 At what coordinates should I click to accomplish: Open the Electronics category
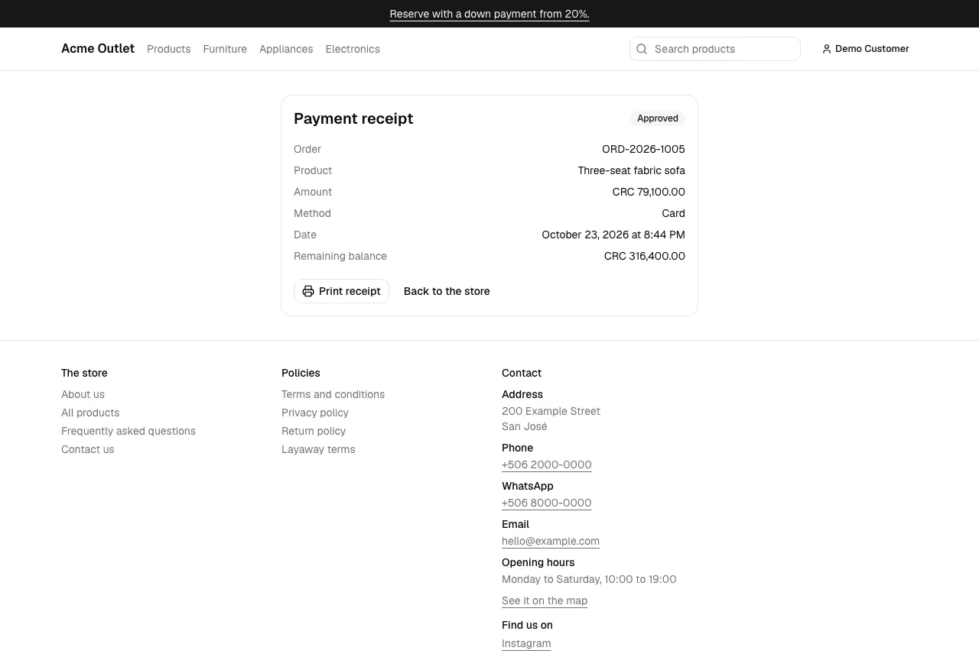tap(353, 49)
